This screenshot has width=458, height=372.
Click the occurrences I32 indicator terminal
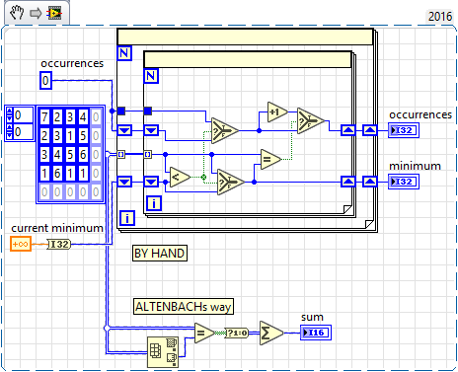(404, 130)
